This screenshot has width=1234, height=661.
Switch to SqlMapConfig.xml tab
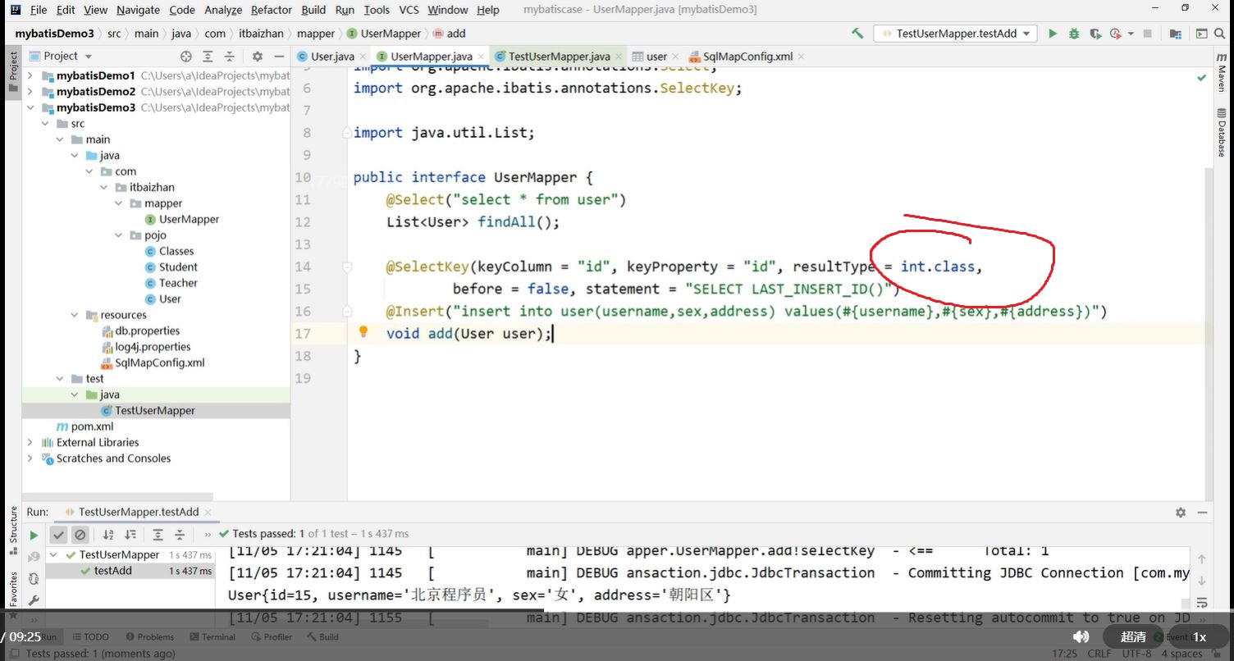click(x=747, y=57)
